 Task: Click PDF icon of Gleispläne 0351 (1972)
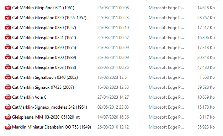point(8,38)
